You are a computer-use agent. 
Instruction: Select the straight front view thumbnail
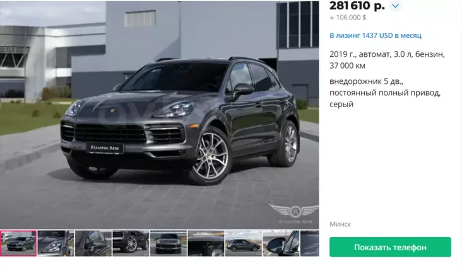pyautogui.click(x=169, y=243)
